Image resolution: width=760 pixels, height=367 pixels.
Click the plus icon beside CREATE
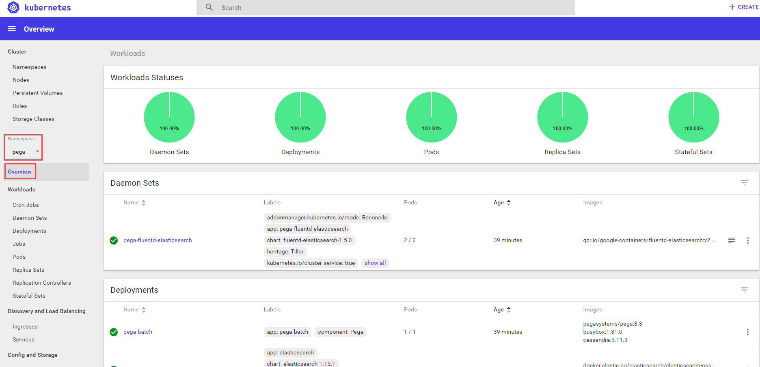click(732, 7)
